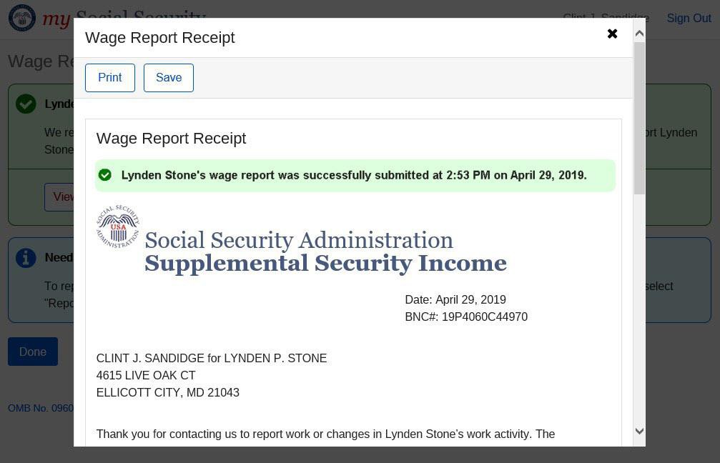720x463 pixels.
Task: Click the Supplemental Security Income heading
Action: point(325,264)
